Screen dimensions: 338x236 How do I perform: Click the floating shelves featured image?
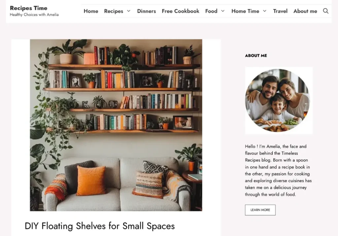coord(116,125)
